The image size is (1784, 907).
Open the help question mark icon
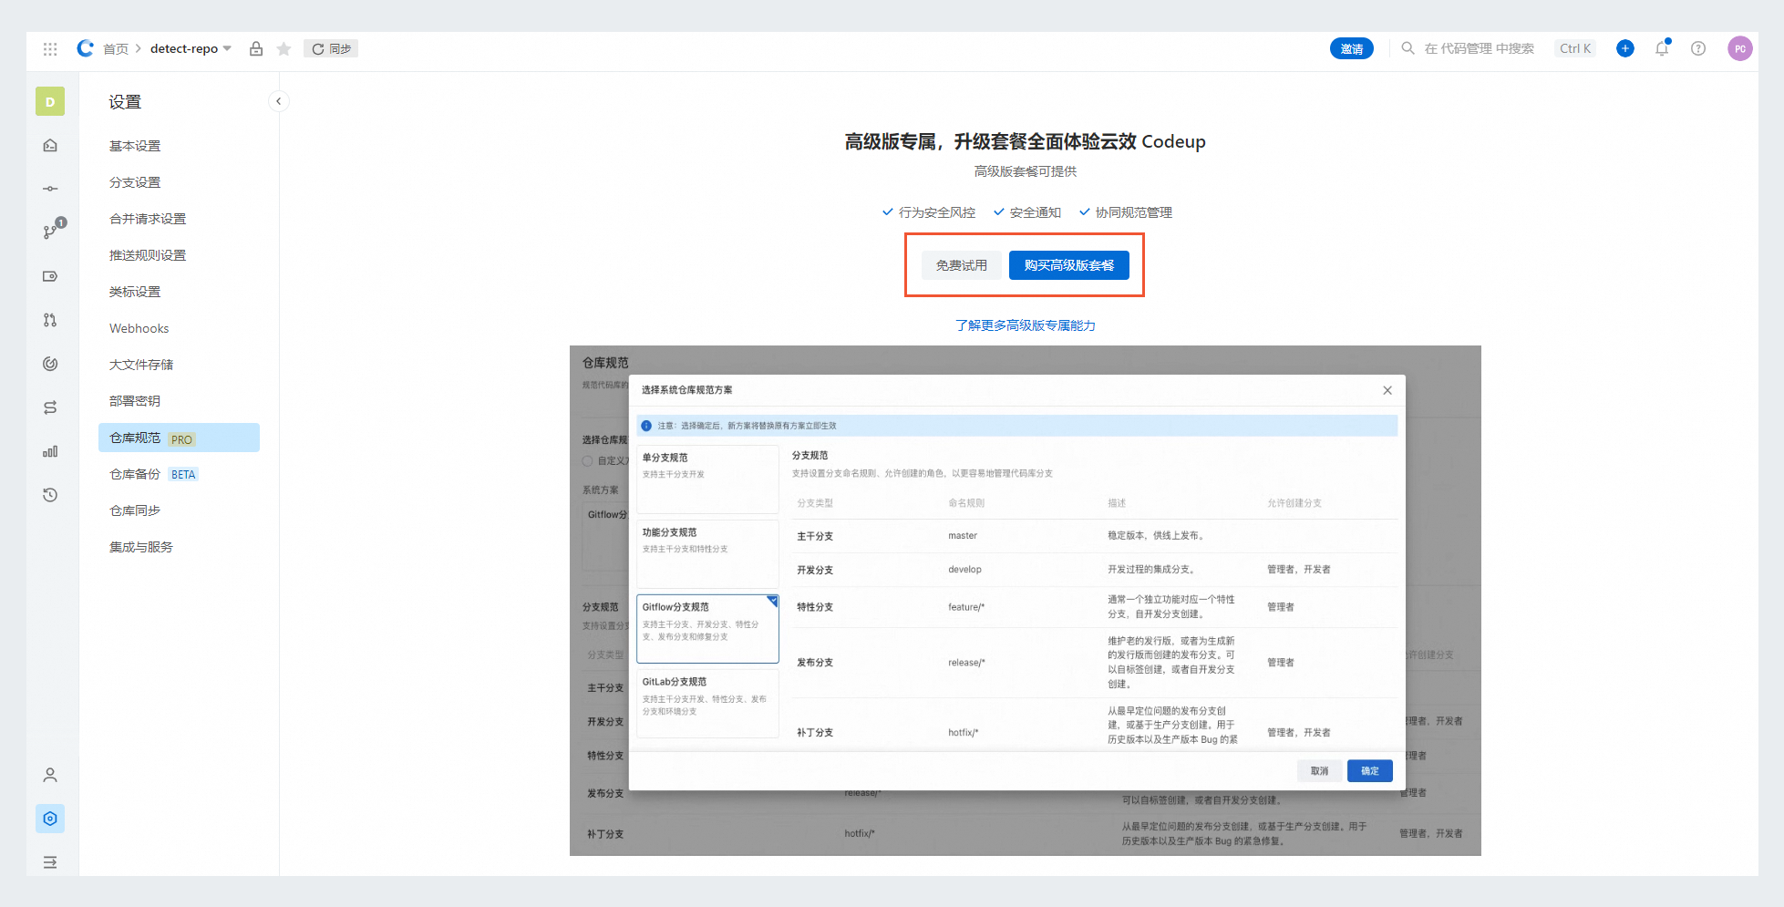[x=1698, y=49]
